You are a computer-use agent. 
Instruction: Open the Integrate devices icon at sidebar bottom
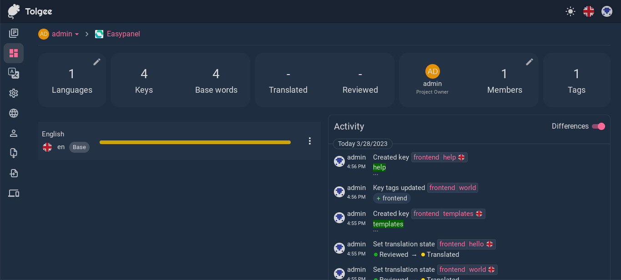pyautogui.click(x=14, y=193)
